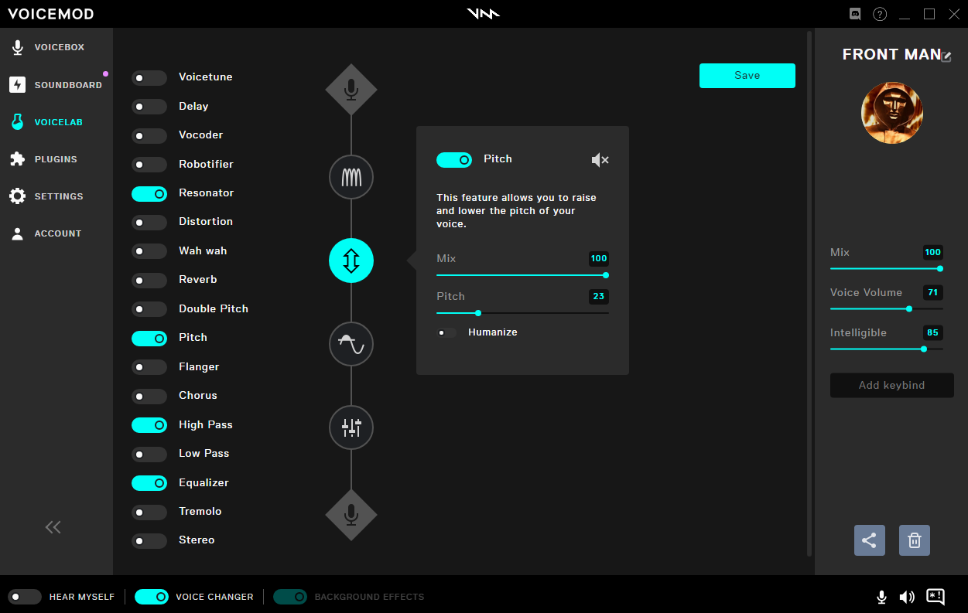This screenshot has height=613, width=968.
Task: Select the High Pass wave node icon
Action: pyautogui.click(x=351, y=344)
